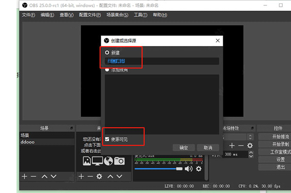The image size is (291, 193).
Task: Click the OBS logo in dialog title bar
Action: [107, 40]
